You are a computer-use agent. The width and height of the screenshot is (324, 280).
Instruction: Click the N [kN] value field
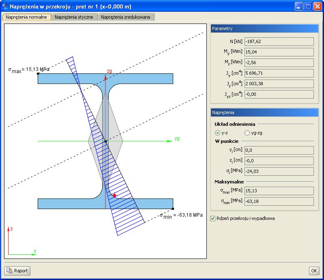coord(279,41)
